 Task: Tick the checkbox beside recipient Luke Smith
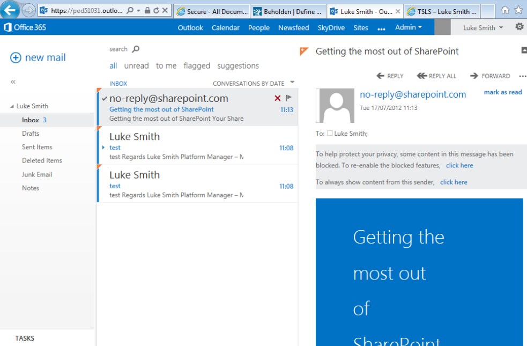(x=330, y=134)
